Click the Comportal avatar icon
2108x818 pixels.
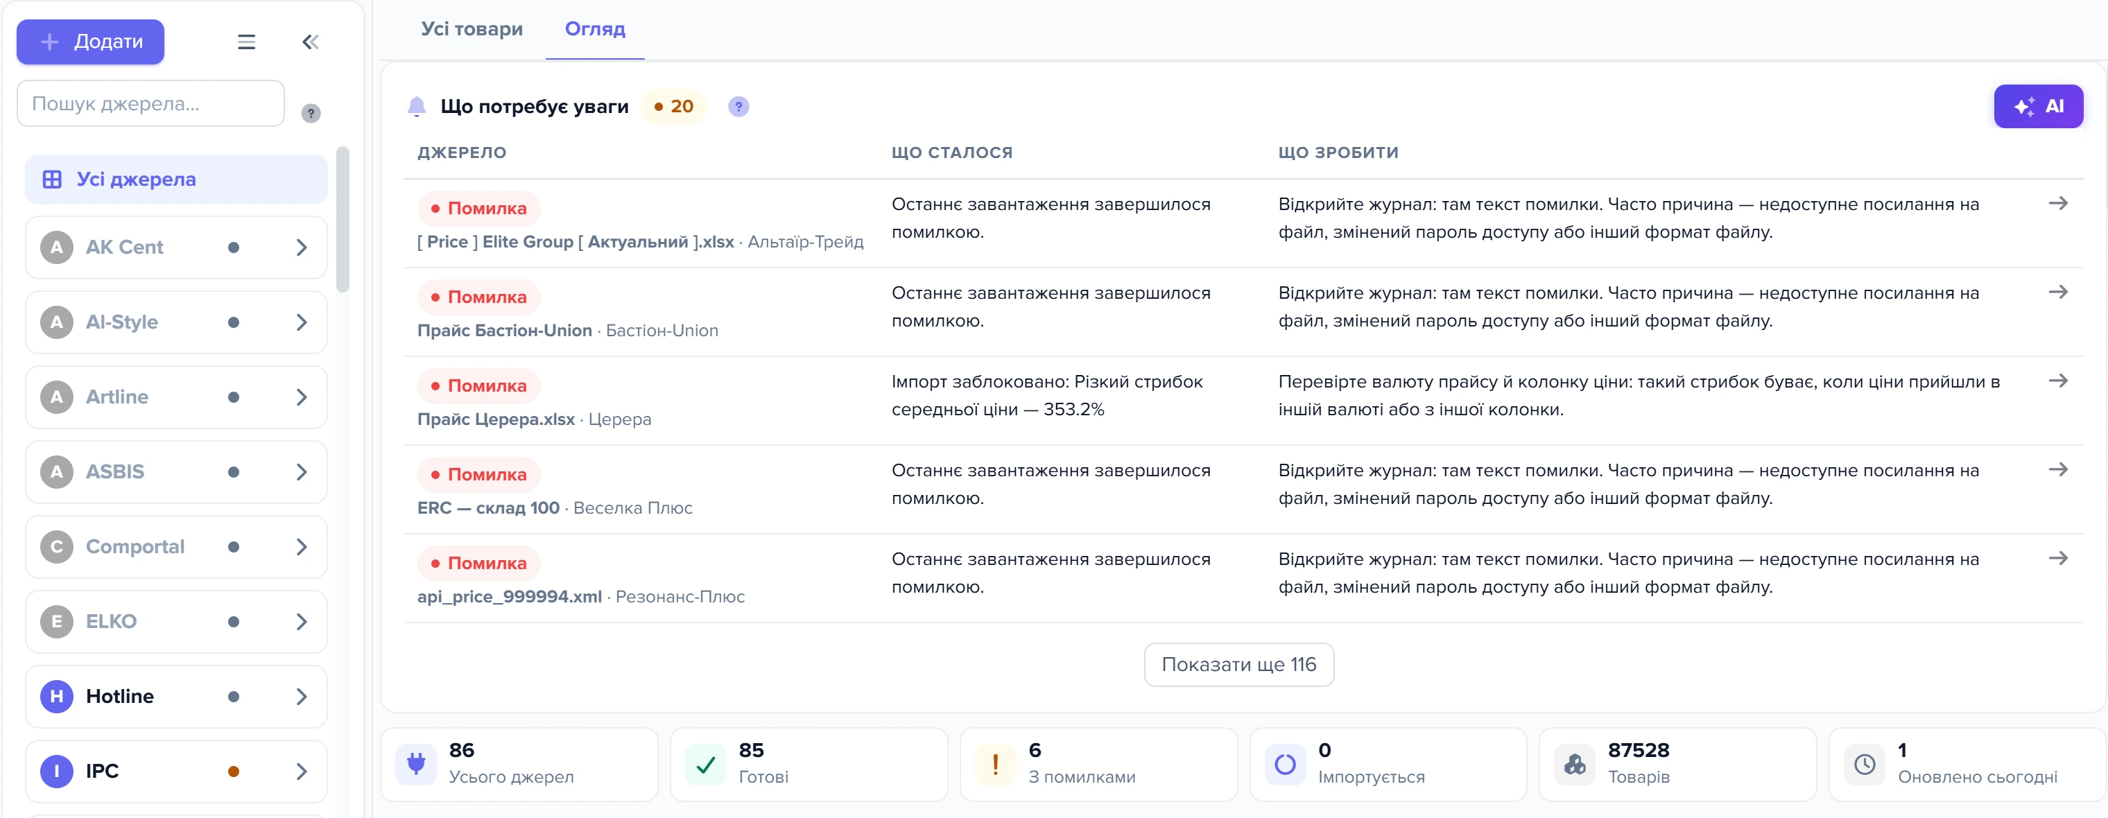tap(56, 546)
